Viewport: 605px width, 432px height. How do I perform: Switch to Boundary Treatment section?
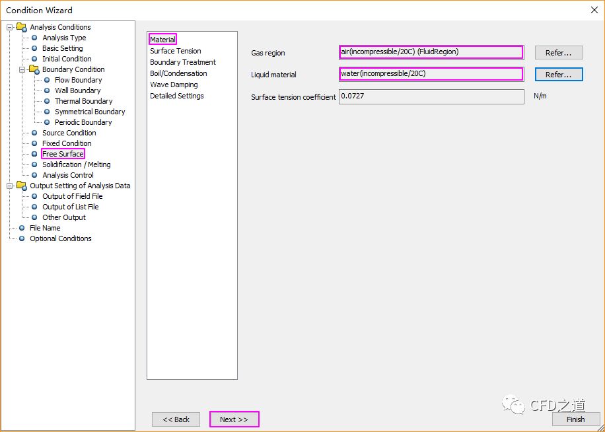pos(182,62)
